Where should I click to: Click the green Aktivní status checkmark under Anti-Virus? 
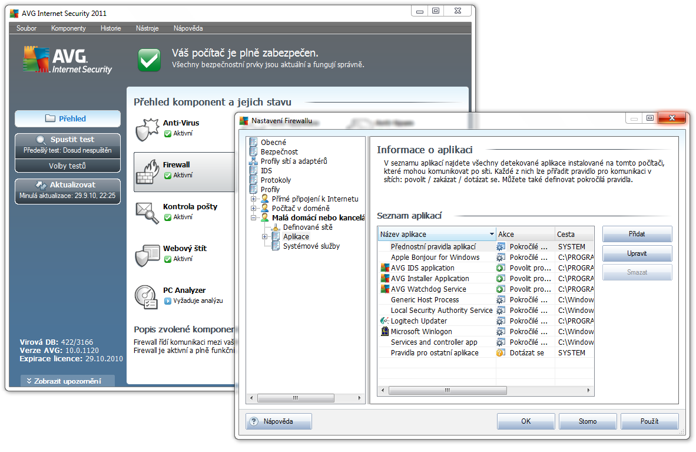(x=168, y=134)
